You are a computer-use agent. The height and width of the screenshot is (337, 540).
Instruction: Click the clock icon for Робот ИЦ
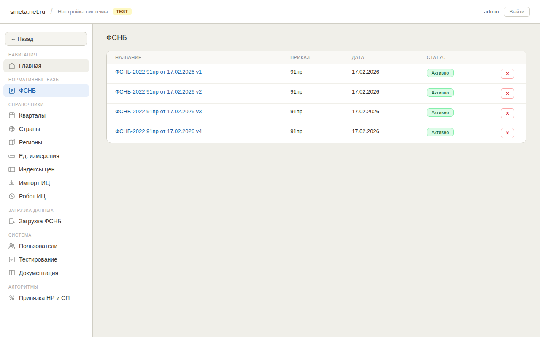[x=12, y=196]
